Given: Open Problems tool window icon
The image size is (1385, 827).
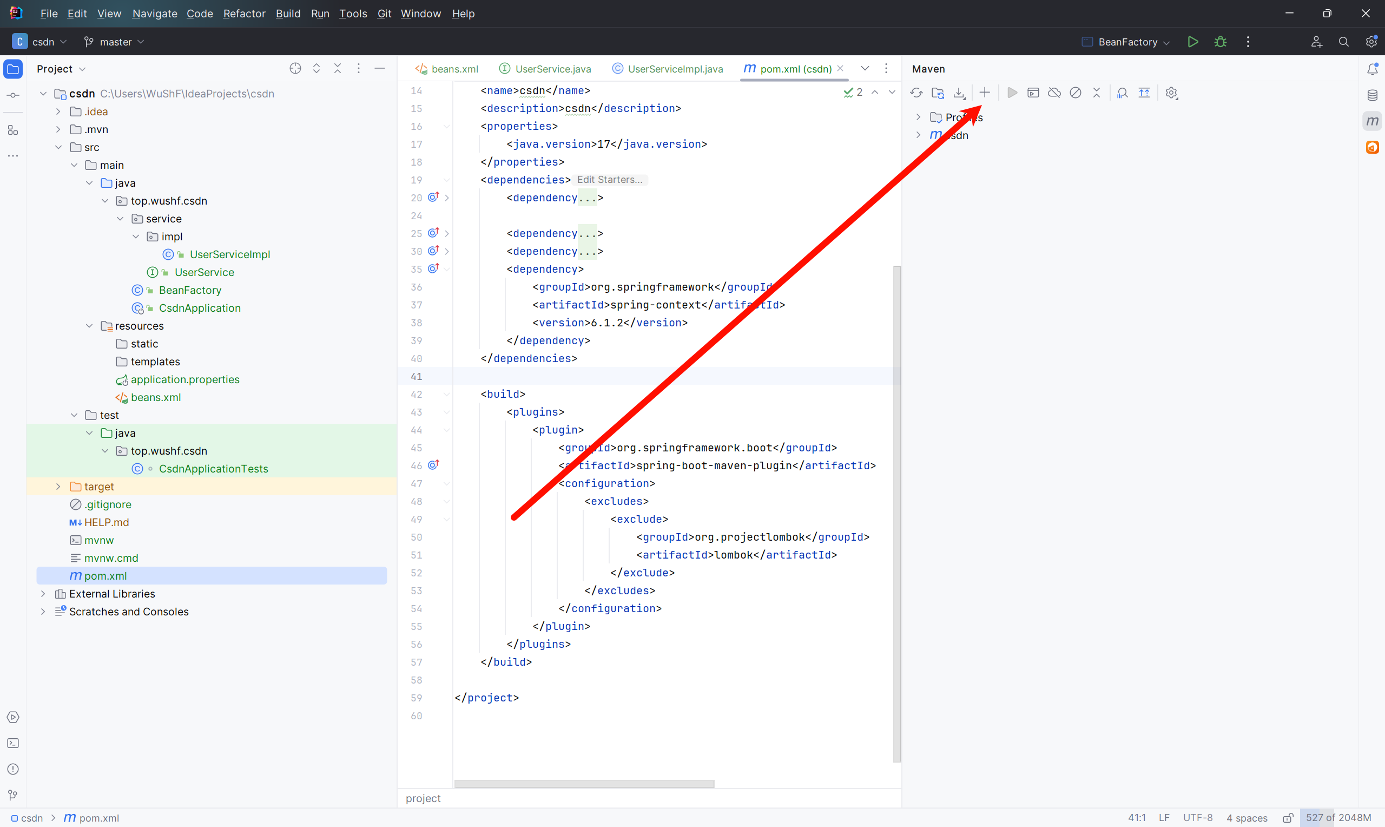Looking at the screenshot, I should pos(14,769).
